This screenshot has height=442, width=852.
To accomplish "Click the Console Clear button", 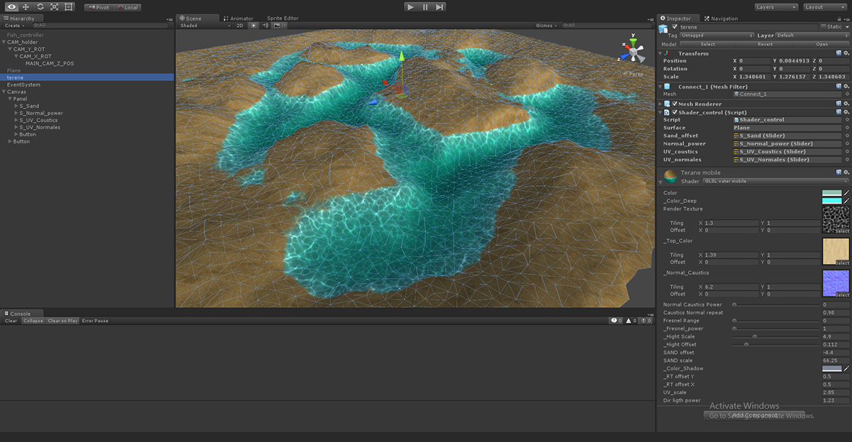I will pos(11,321).
